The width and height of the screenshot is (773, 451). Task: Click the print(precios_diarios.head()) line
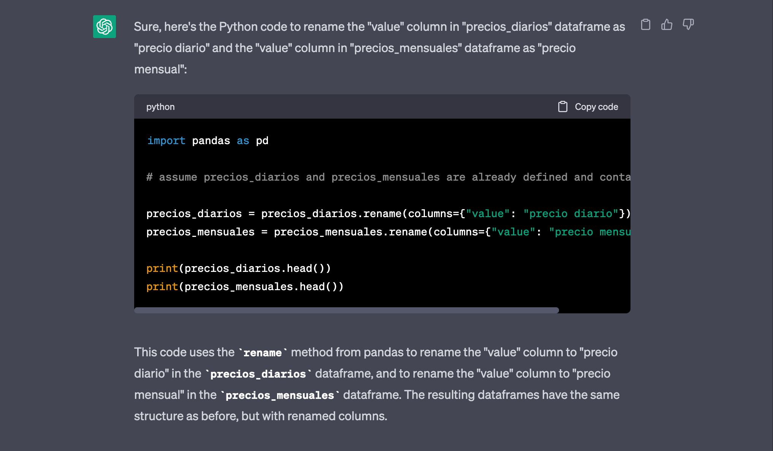(x=239, y=268)
